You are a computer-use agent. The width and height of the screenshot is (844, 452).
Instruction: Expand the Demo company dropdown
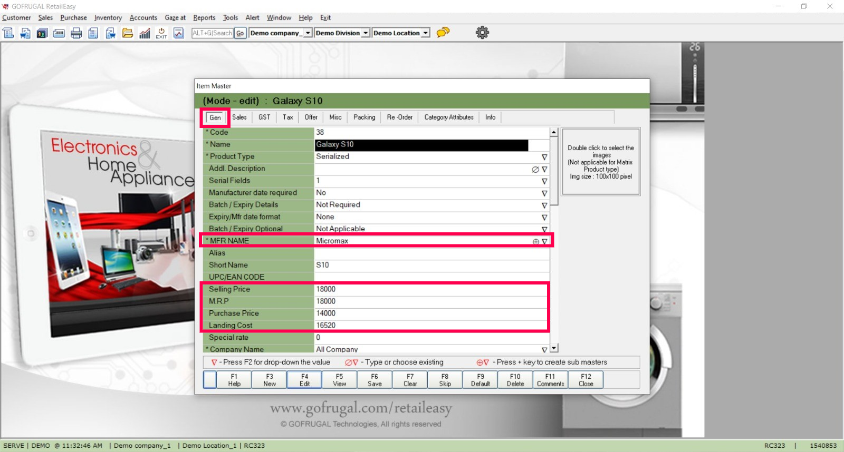pyautogui.click(x=308, y=33)
